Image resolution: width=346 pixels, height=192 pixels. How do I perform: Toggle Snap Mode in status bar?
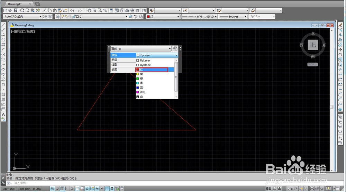click(x=57, y=189)
